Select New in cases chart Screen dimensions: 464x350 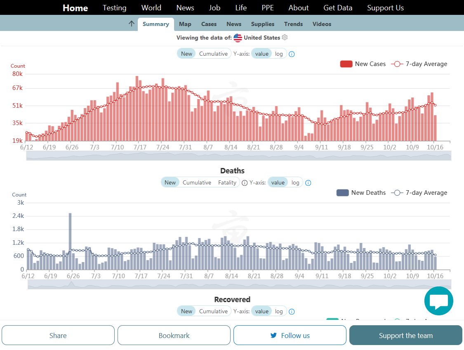[186, 54]
